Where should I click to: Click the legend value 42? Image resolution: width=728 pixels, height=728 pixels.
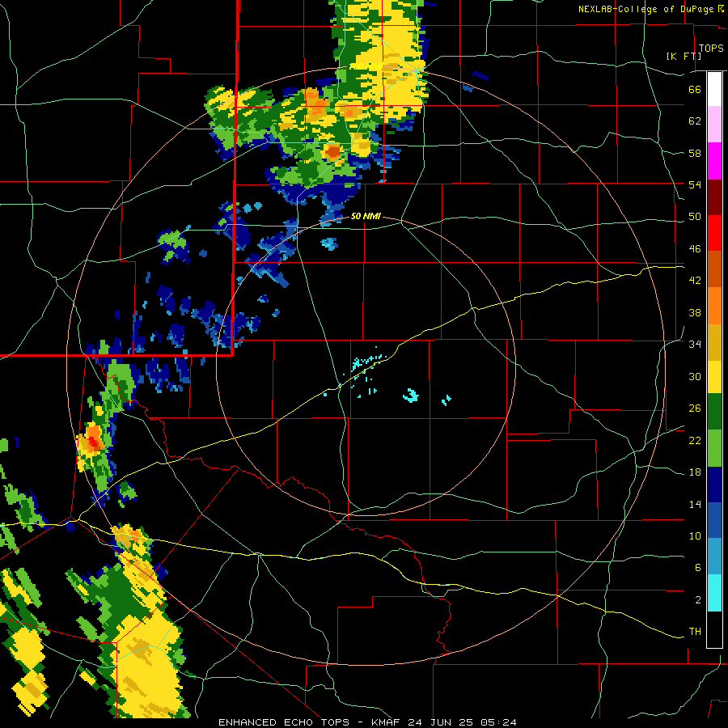(x=695, y=281)
